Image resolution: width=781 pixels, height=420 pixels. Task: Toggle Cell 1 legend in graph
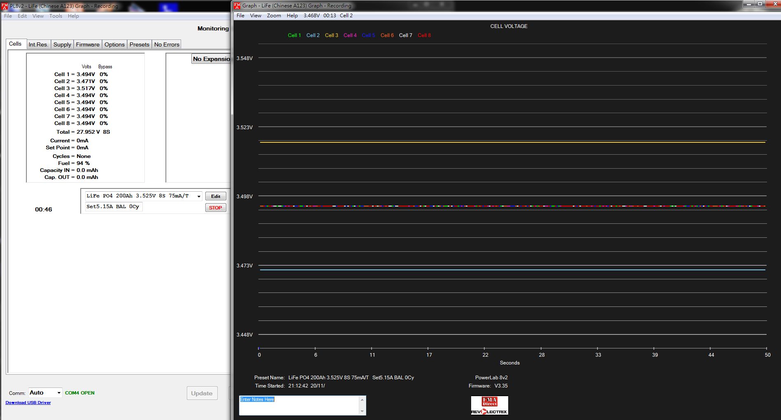click(294, 35)
